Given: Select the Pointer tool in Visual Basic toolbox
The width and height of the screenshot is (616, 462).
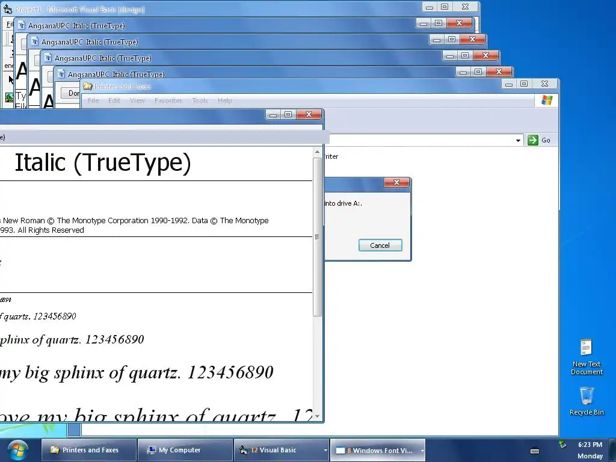Looking at the screenshot, I should click(10, 80).
